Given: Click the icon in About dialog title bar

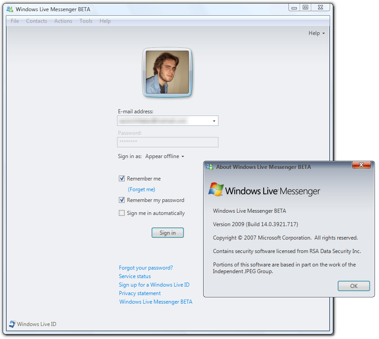Looking at the screenshot, I should 209,167.
